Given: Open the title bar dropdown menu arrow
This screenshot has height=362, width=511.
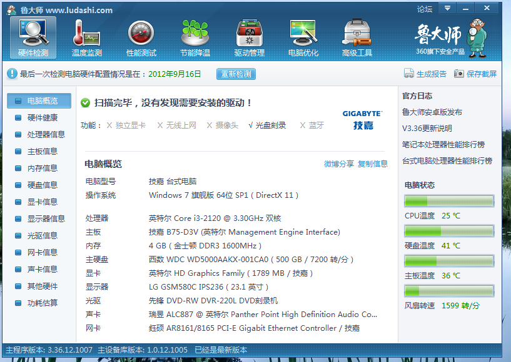Looking at the screenshot, I should point(447,9).
